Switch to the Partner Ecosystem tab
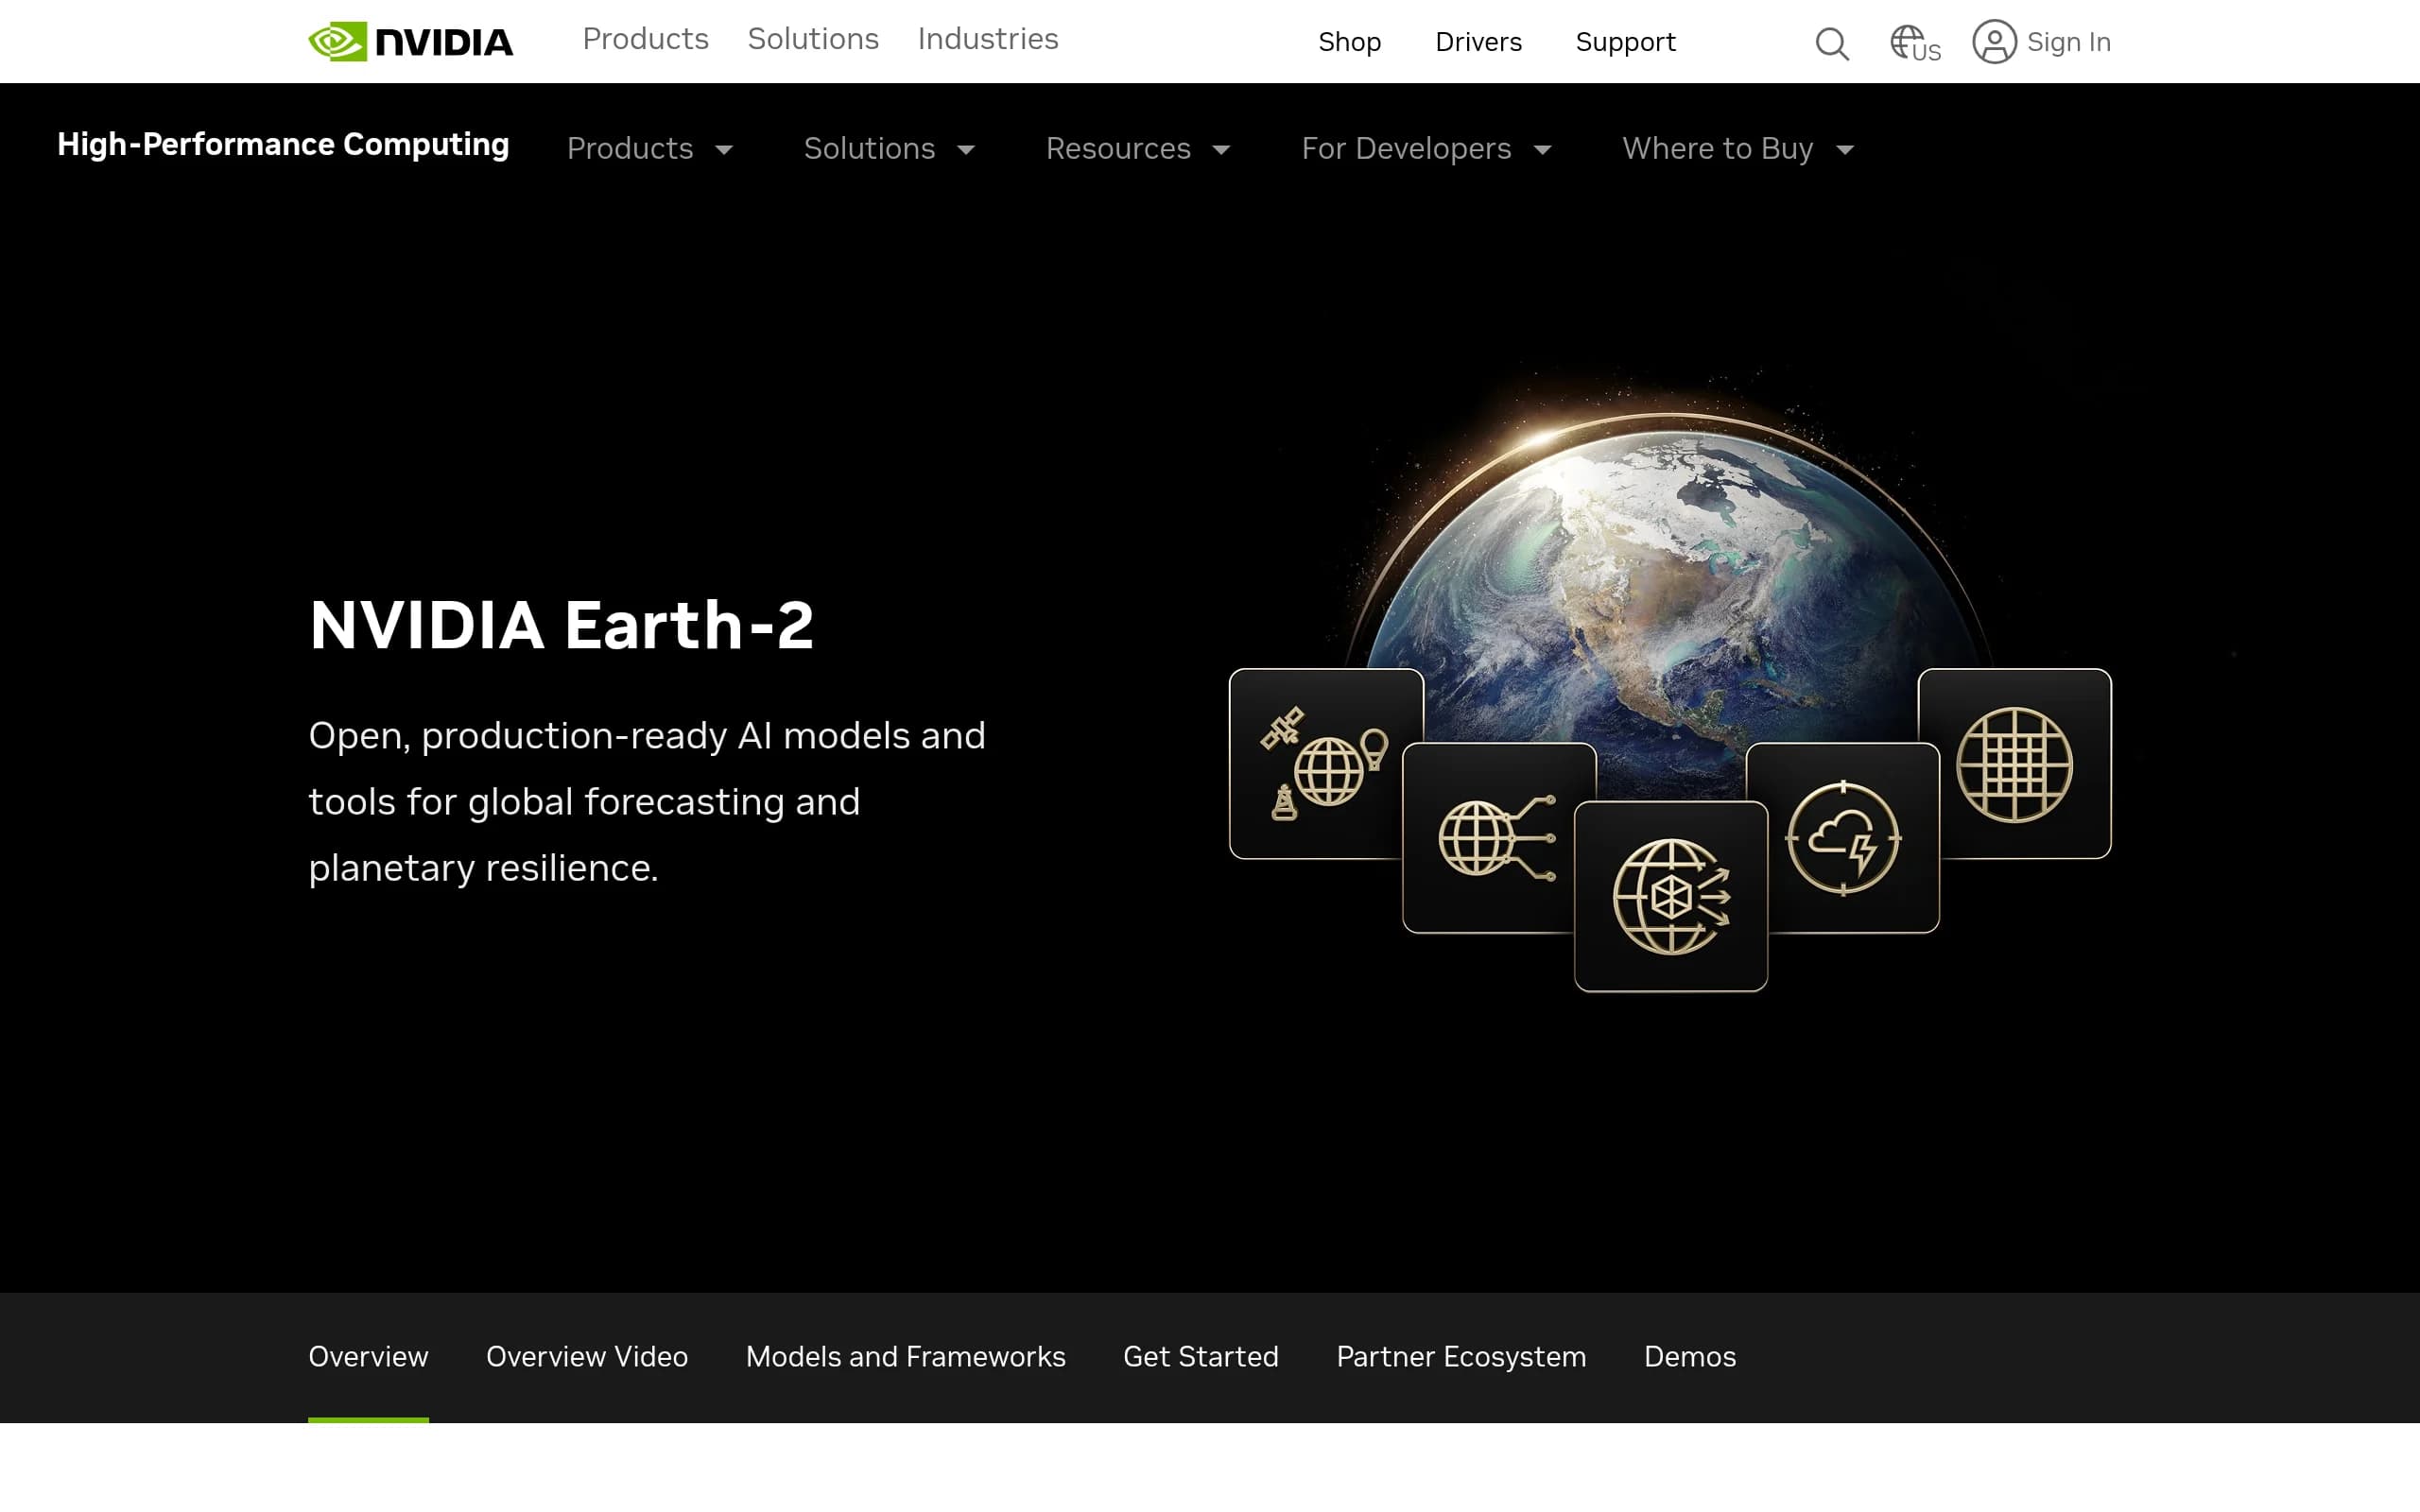Viewport: 2420px width, 1512px height. tap(1461, 1357)
